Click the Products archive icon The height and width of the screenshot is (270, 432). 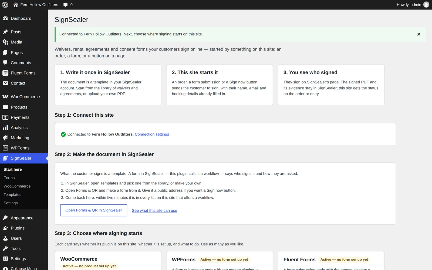[x=5, y=107]
